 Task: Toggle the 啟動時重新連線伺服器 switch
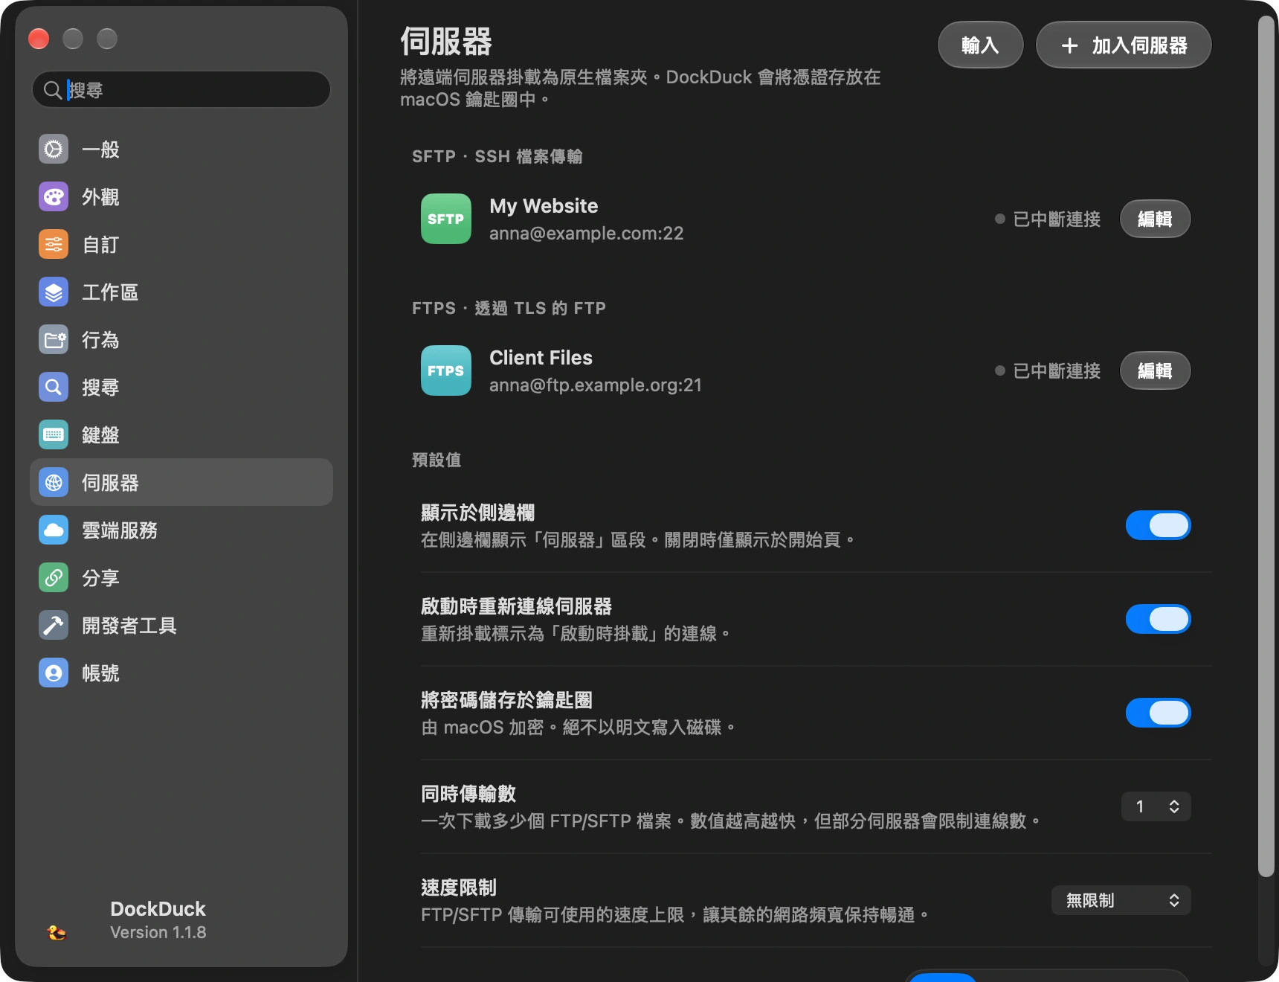1158,619
